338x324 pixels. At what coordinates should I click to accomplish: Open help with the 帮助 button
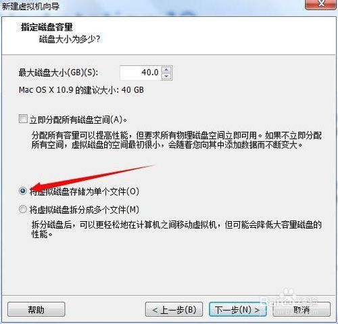coord(37,310)
